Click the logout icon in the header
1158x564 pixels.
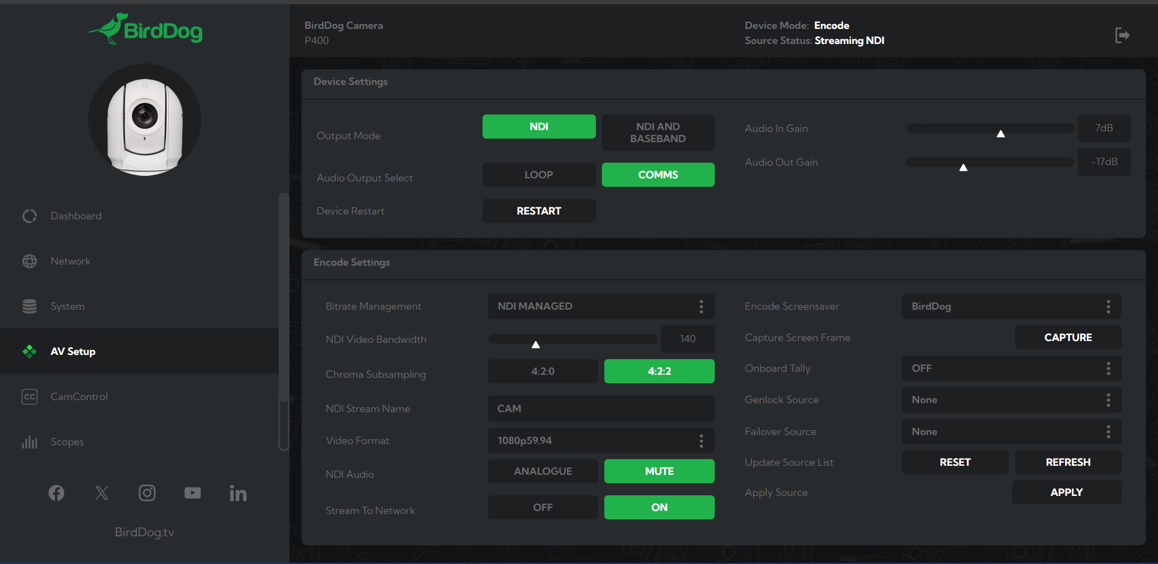click(x=1122, y=35)
